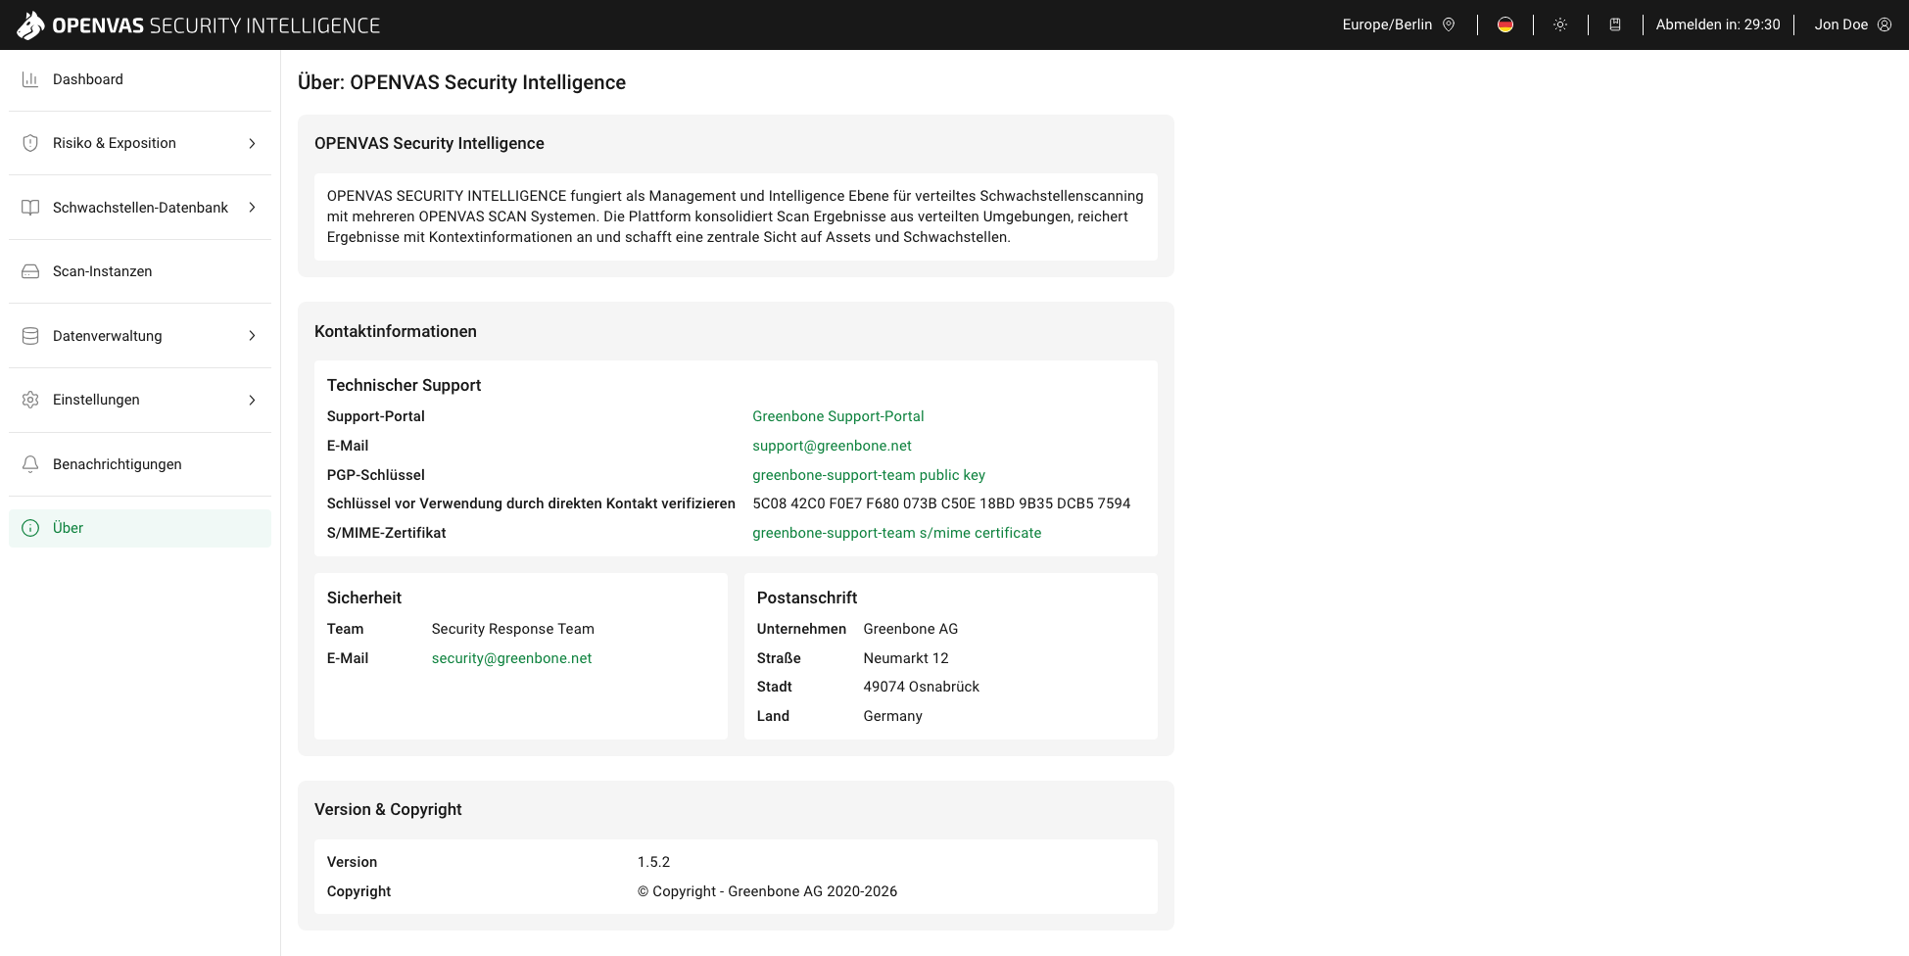Click the database icon for Datenverwaltung
Viewport: 1909px width, 956px height.
(x=30, y=336)
